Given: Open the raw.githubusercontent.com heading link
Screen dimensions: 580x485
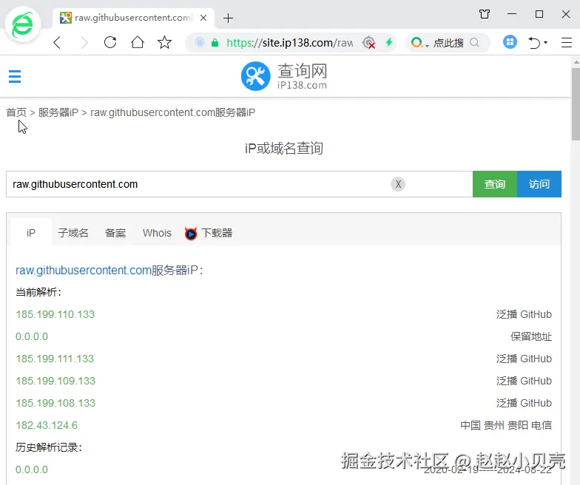Looking at the screenshot, I should (84, 271).
